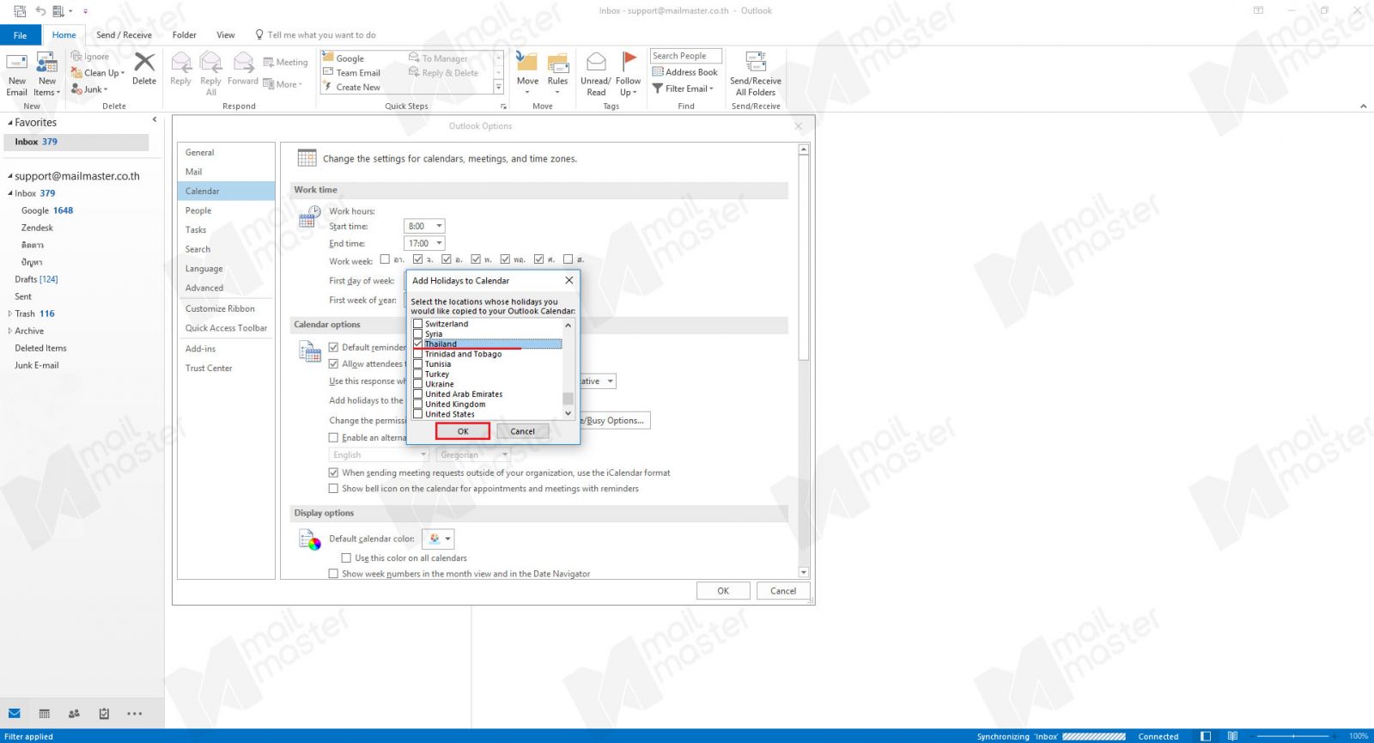
Task: Toggle the iCalendar format checkbox
Action: [333, 472]
